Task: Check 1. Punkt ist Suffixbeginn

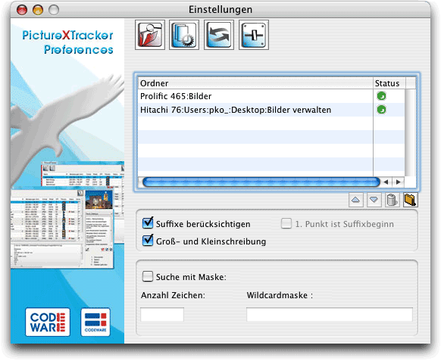Action: point(286,223)
